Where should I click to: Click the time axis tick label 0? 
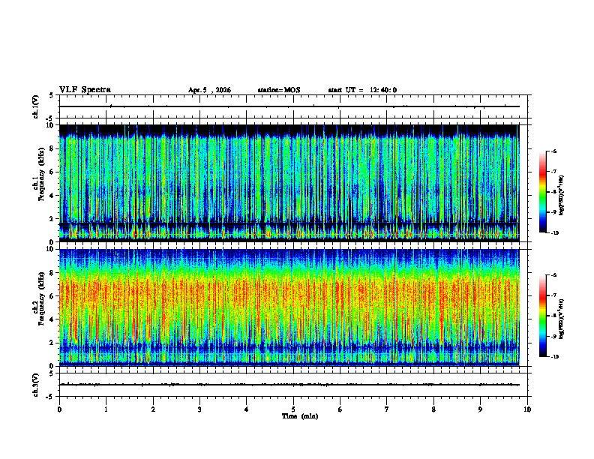click(59, 409)
